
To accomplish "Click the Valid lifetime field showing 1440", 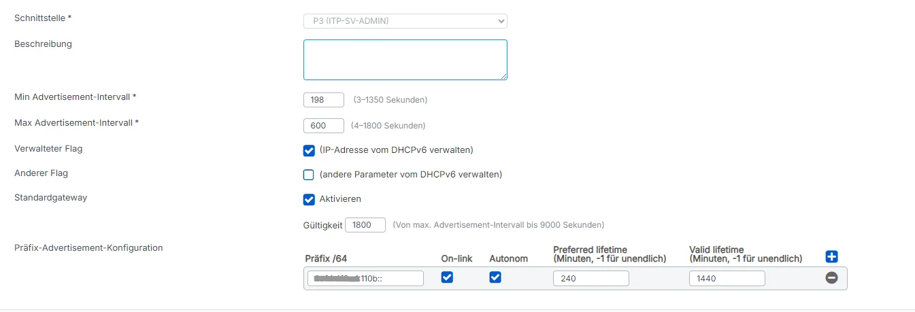I will point(727,279).
